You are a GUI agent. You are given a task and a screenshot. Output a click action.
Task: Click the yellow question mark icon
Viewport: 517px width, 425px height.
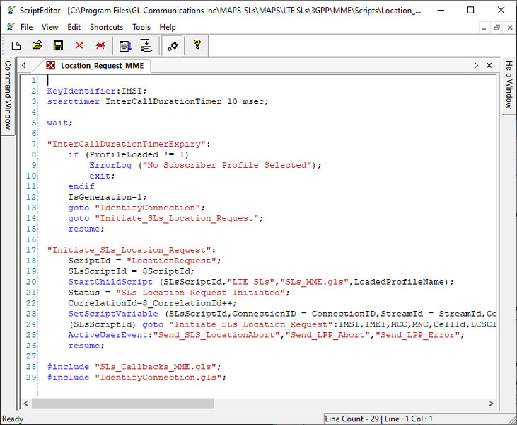(x=197, y=45)
